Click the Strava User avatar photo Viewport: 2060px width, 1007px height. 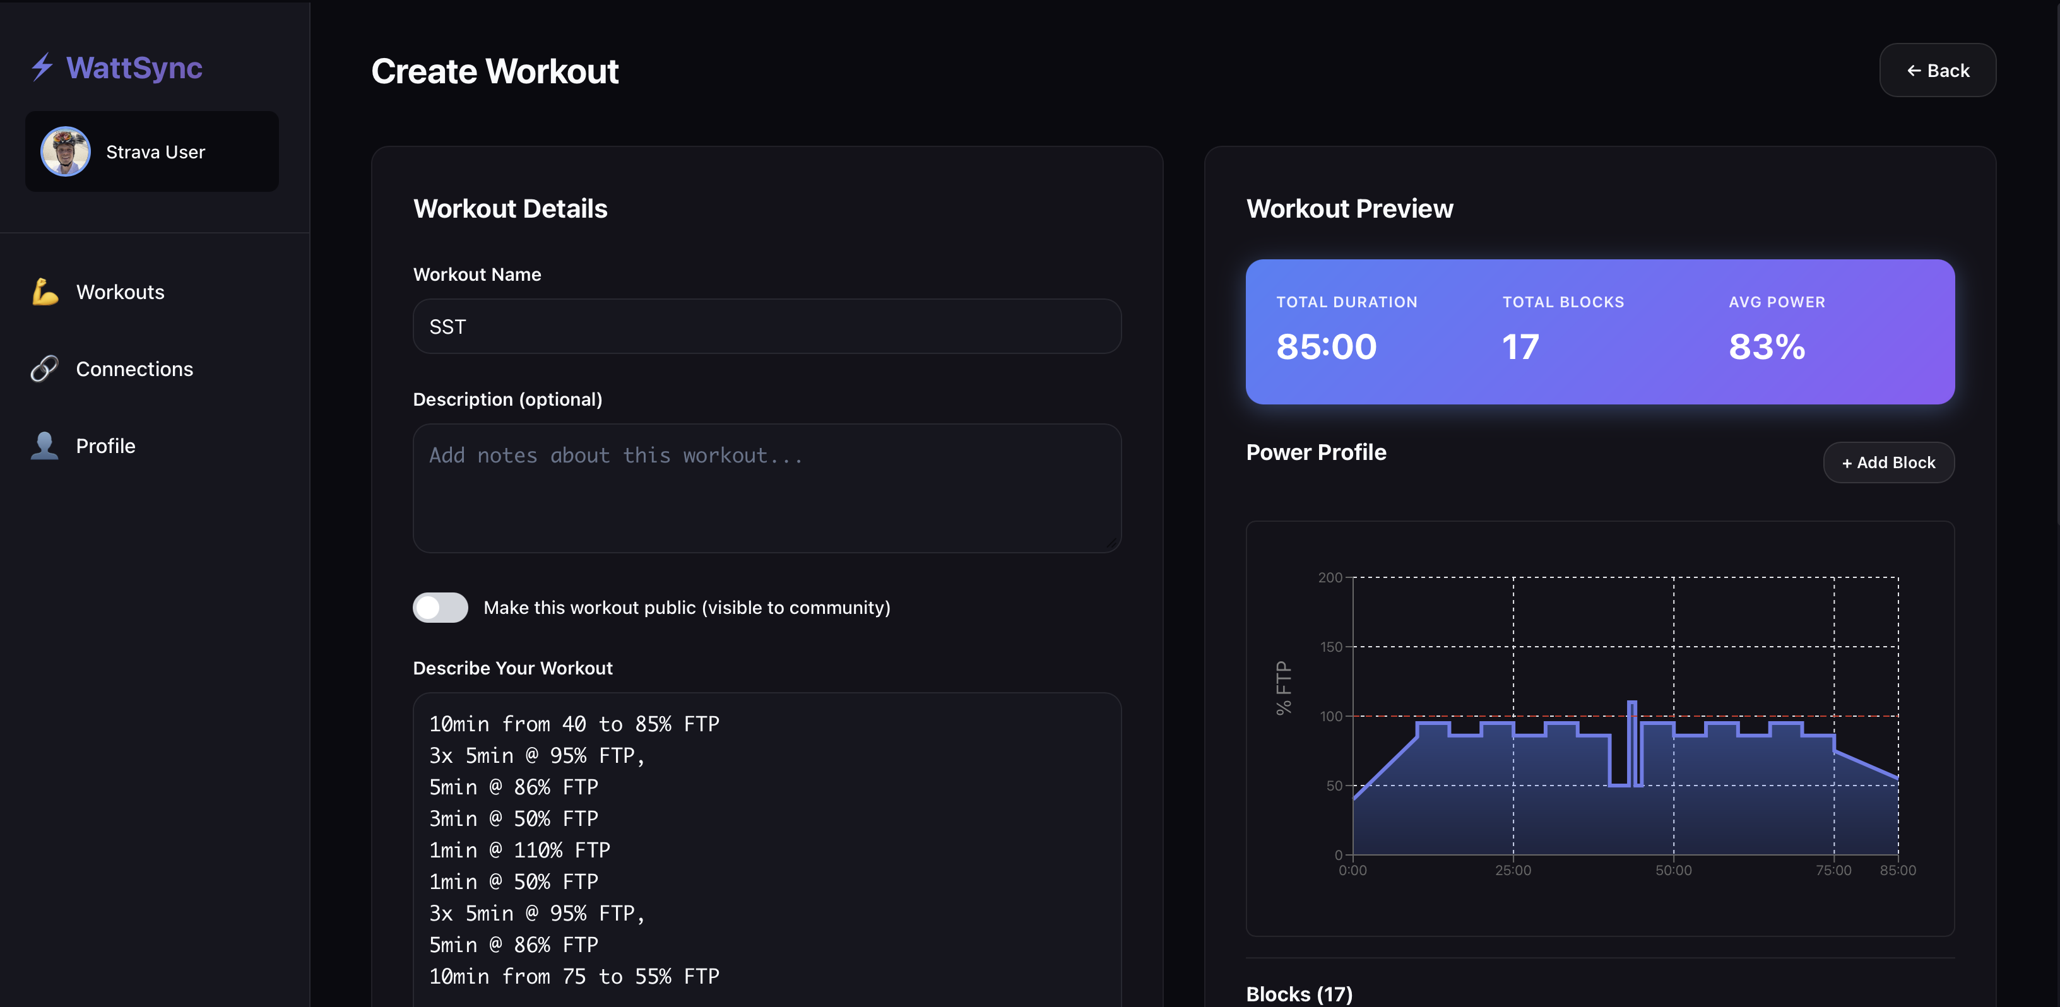(x=65, y=151)
